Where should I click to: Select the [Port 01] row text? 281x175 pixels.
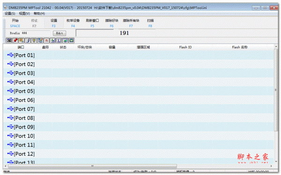pyautogui.click(x=24, y=55)
